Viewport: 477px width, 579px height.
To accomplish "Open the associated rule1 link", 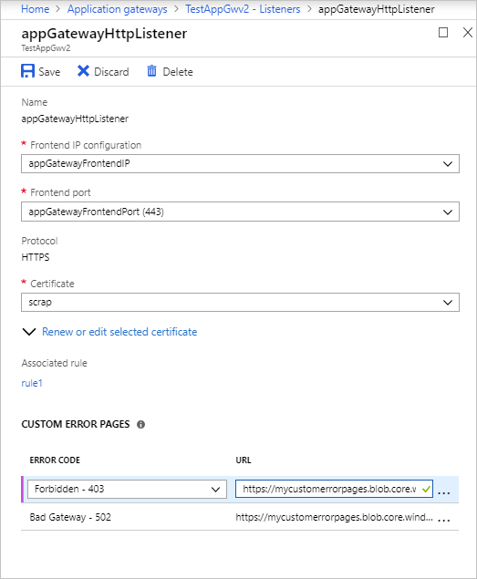I will click(x=32, y=383).
